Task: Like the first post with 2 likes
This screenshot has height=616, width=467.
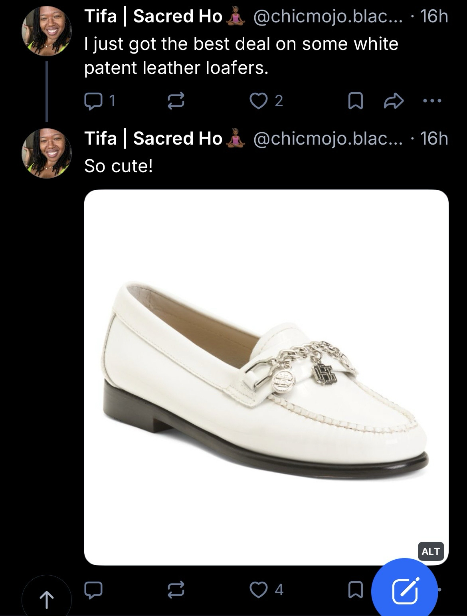Action: pyautogui.click(x=258, y=101)
